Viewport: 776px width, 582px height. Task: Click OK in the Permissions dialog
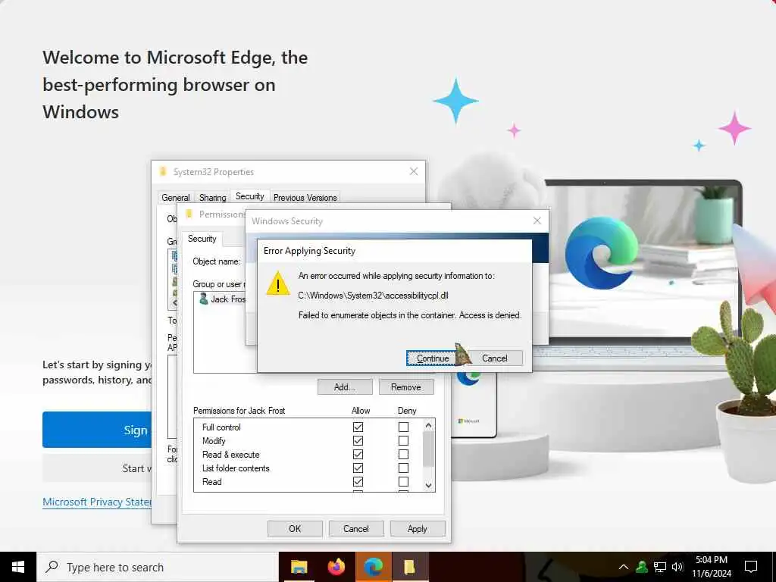click(295, 528)
